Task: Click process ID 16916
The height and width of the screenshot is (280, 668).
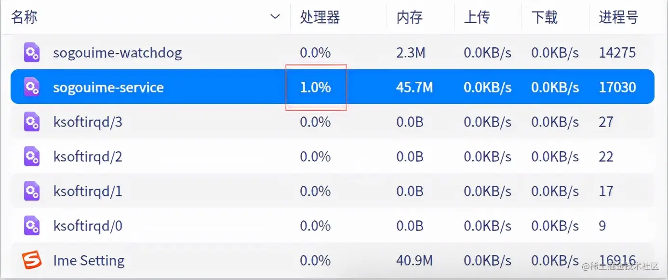Action: (x=617, y=260)
